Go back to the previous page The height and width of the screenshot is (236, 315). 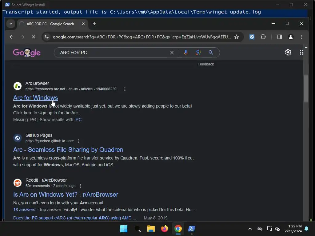[x=11, y=37]
